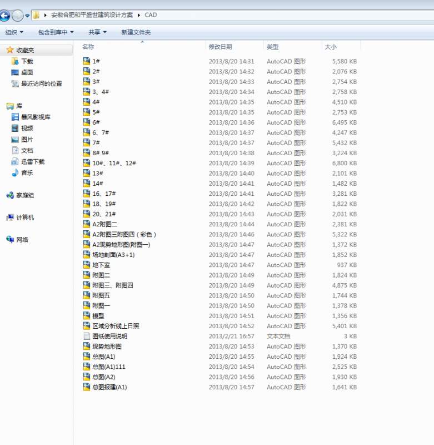Select the 现势地形图 drawing file
The height and width of the screenshot is (445, 434).
pyautogui.click(x=107, y=347)
